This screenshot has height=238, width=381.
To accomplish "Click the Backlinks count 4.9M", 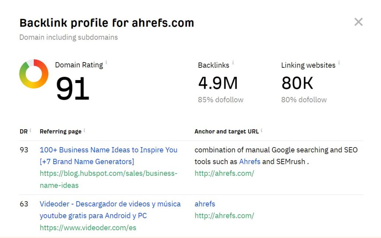I will coord(218,83).
